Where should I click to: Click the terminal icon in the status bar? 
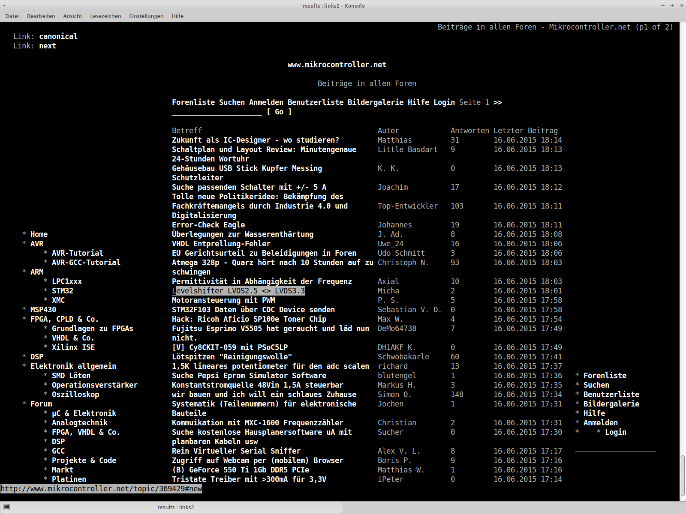[x=6, y=507]
